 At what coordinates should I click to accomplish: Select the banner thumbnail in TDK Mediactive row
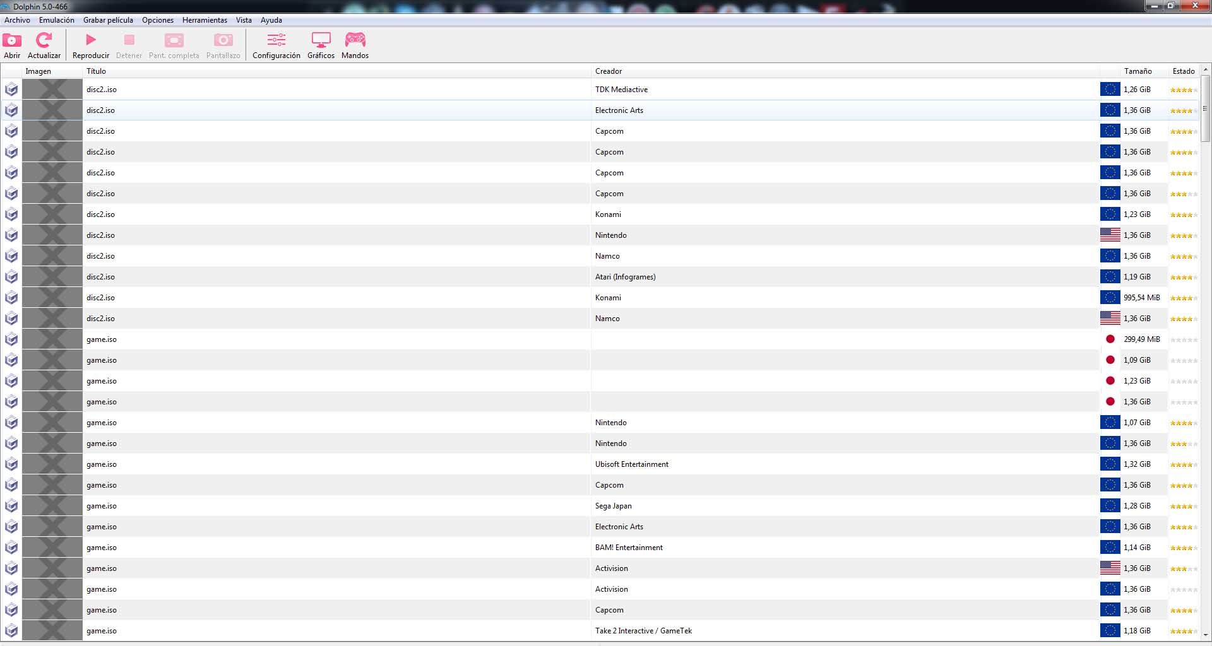tap(52, 90)
